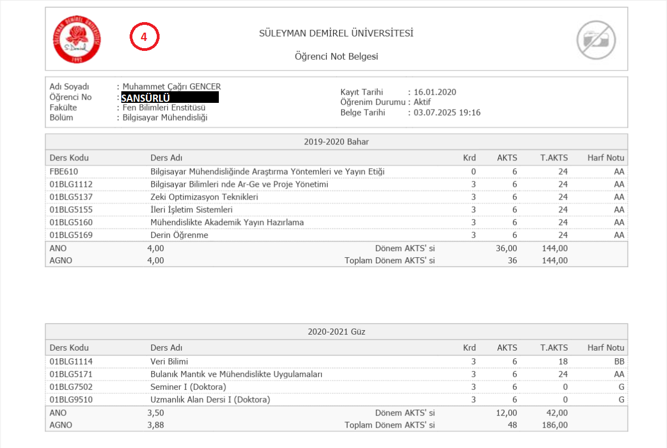The width and height of the screenshot is (667, 448).
Task: Select course code 01BLG9510
Action: pos(71,399)
